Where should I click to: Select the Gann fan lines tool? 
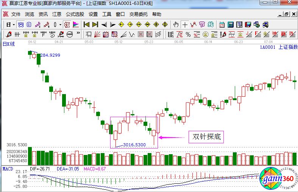pos(97,34)
